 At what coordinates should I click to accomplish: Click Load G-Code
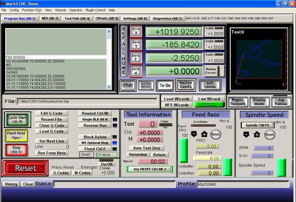coord(51,131)
